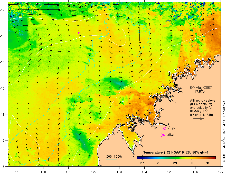
Task: Click the magenta drifter legend arrowhead symbol
Action: pyautogui.click(x=163, y=135)
